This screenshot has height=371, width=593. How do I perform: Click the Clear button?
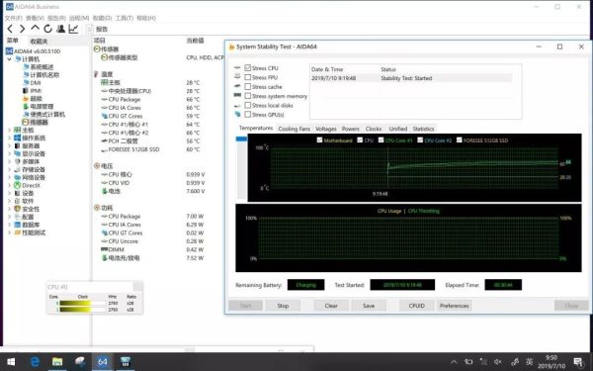click(x=331, y=306)
